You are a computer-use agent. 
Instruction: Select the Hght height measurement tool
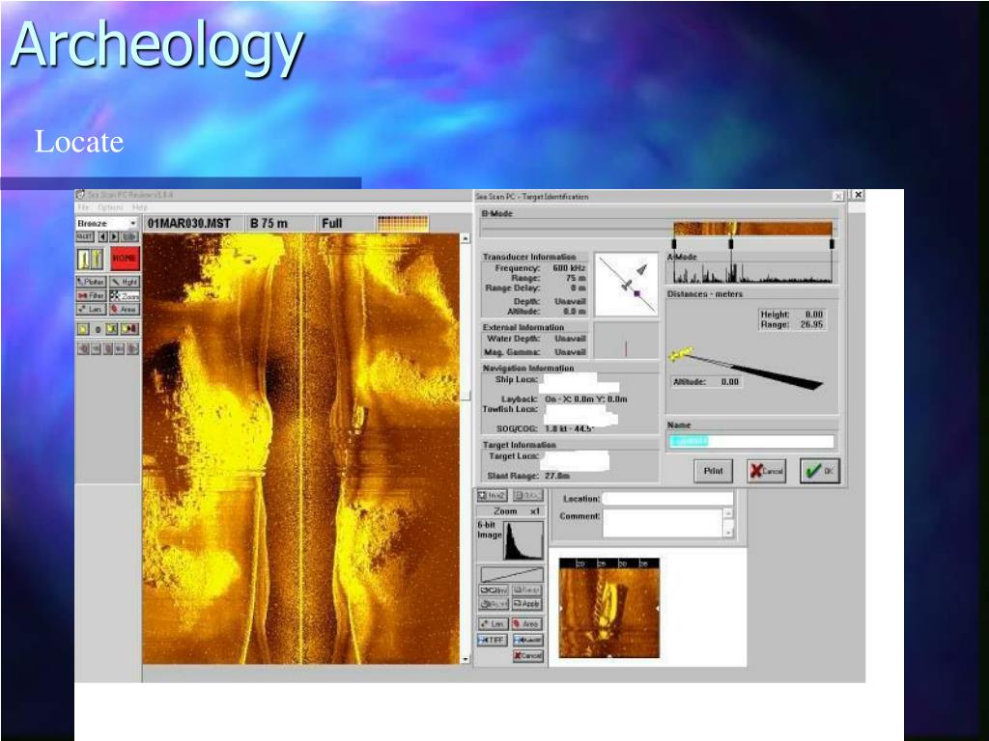125,282
